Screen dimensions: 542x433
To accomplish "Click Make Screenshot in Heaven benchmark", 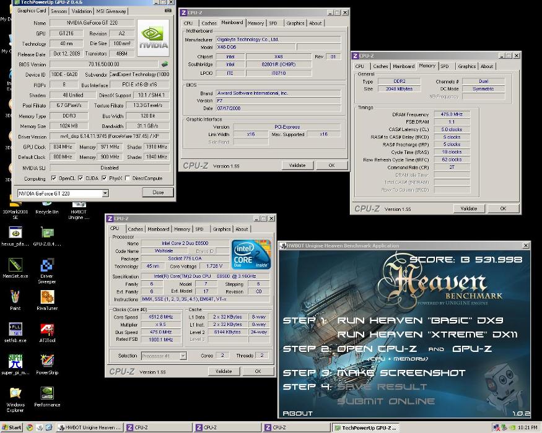I will [x=401, y=373].
